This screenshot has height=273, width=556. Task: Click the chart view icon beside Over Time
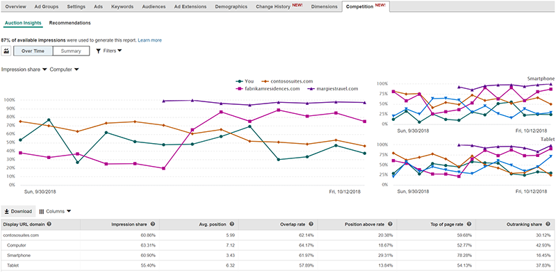(x=6, y=51)
